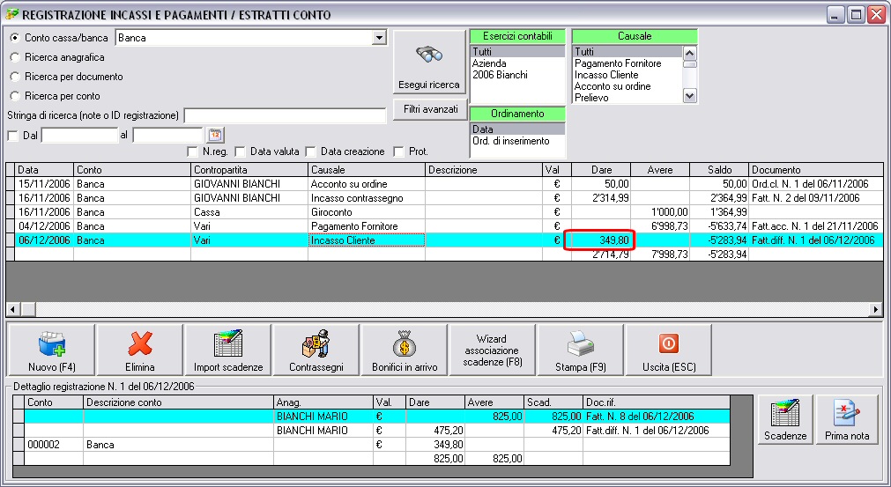The height and width of the screenshot is (487, 891).
Task: Select Conto cassa/banca radio option
Action: point(15,38)
